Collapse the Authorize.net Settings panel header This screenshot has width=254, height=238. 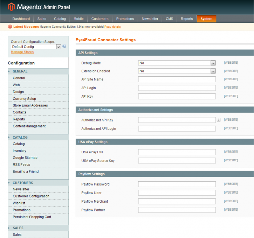coord(165,110)
